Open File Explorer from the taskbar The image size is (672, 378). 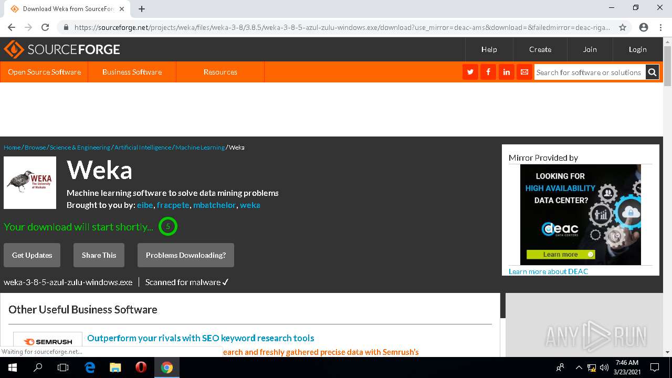[115, 367]
